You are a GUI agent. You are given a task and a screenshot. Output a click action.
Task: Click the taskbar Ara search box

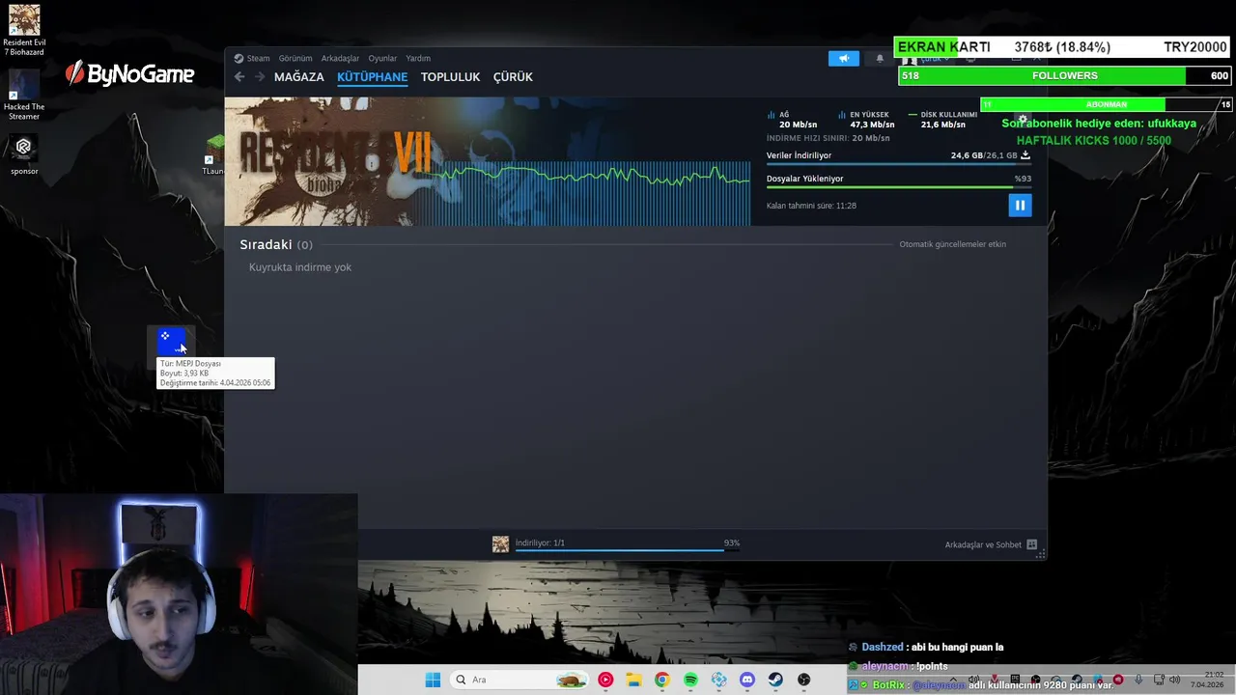[x=520, y=680]
